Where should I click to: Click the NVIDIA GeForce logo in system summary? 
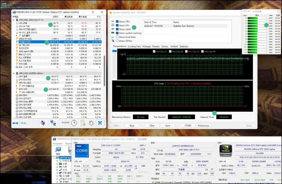226,151
